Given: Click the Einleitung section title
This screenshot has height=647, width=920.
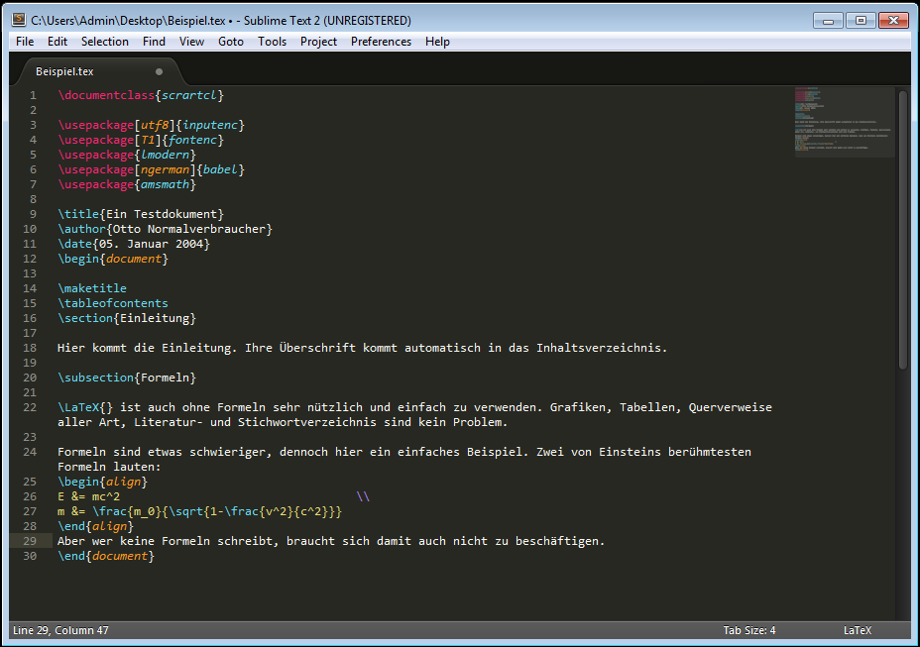Looking at the screenshot, I should coord(155,318).
